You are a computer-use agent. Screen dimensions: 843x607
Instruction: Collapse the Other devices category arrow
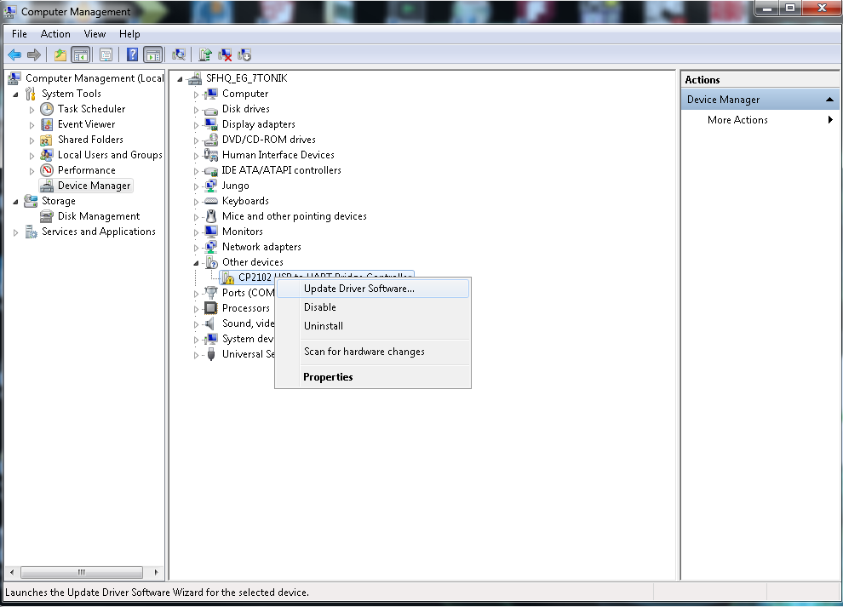196,263
